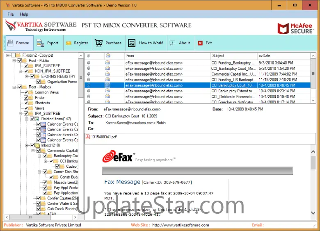Click the Deleted Items(147) folder icon
Image resolution: width=320 pixels, height=231 pixels.
pos(37,119)
